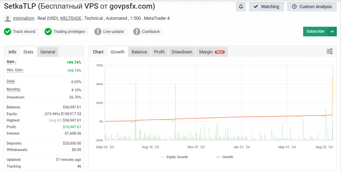341x172 pixels.
Task: Switch to the Info tab
Action: 12,52
